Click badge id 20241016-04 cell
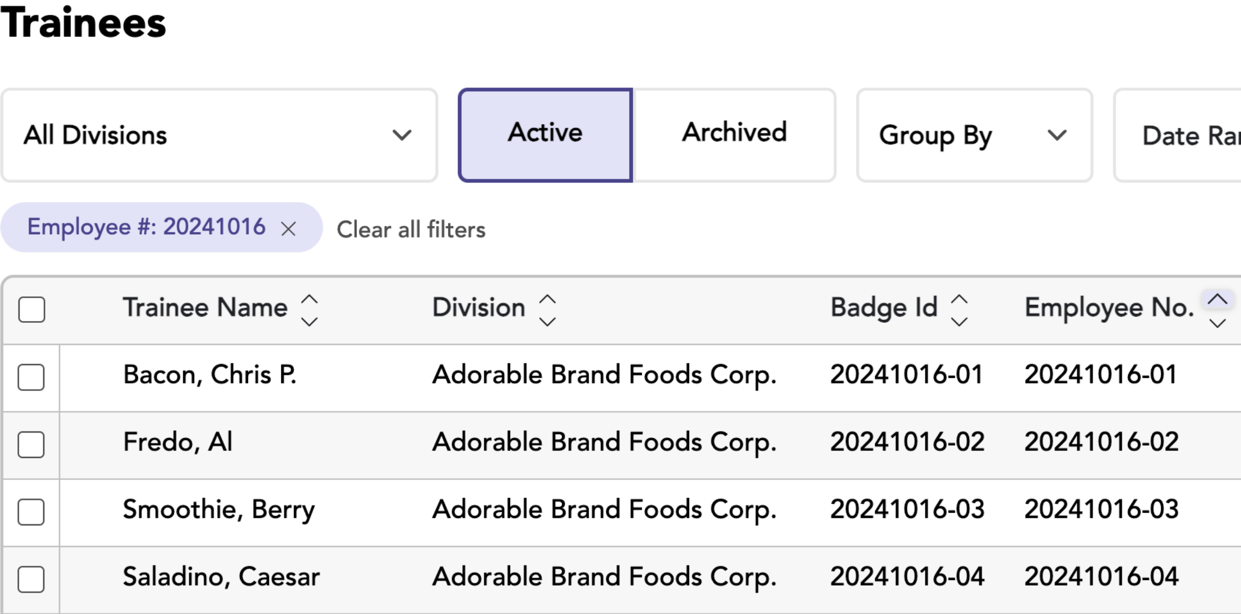 pos(907,577)
